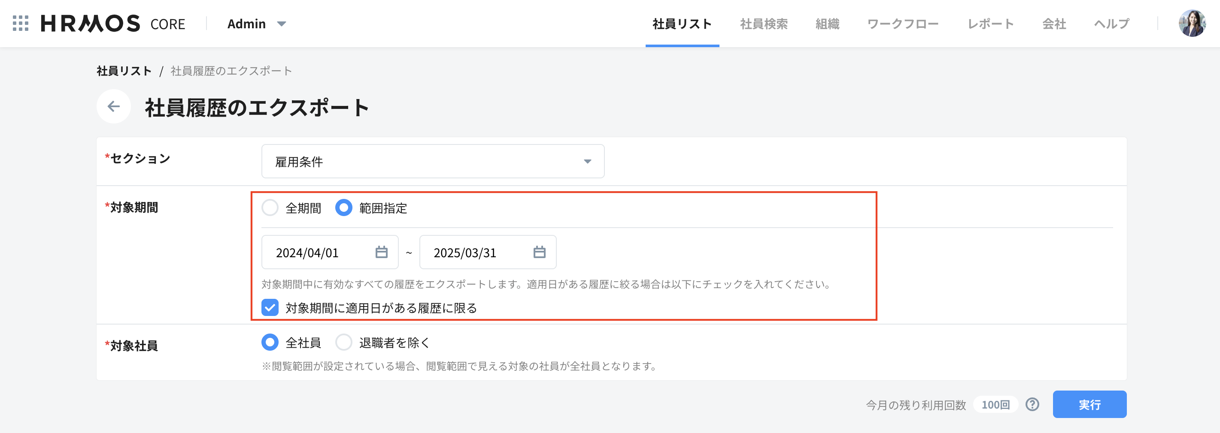1220x433 pixels.
Task: Open the start date calendar picker icon
Action: (381, 252)
